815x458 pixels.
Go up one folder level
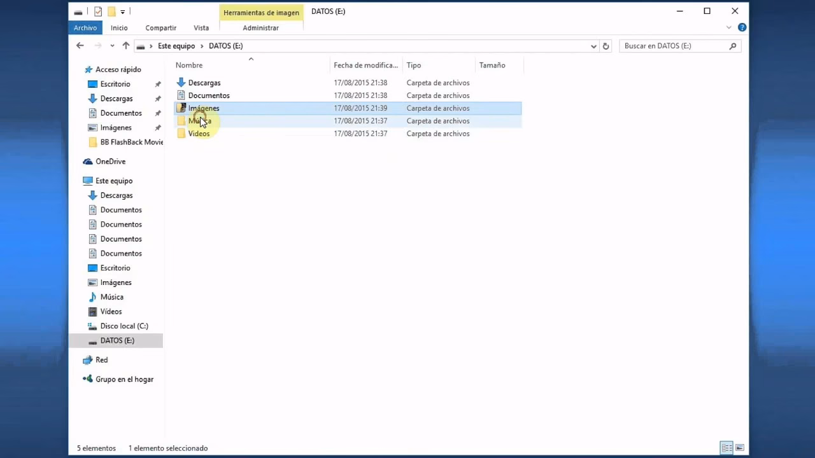click(x=126, y=46)
